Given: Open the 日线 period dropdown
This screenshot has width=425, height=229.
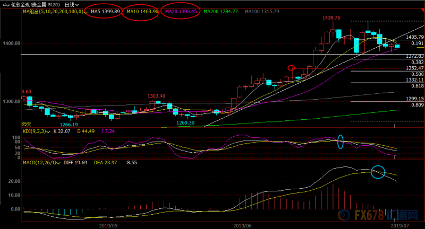Looking at the screenshot, I should 72,5.
